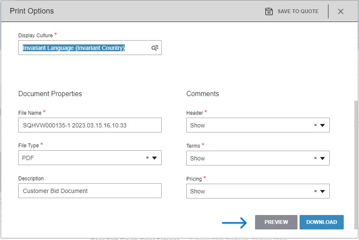Close the Print Options dialog

(341, 11)
